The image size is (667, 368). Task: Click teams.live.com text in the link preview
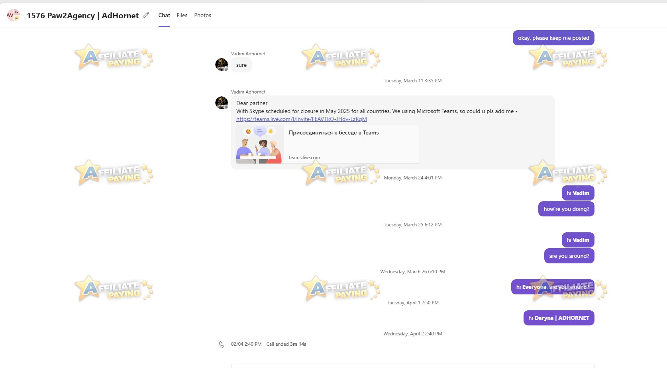coord(304,157)
